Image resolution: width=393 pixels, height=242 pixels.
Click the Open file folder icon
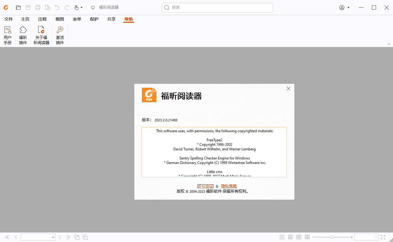pos(18,7)
